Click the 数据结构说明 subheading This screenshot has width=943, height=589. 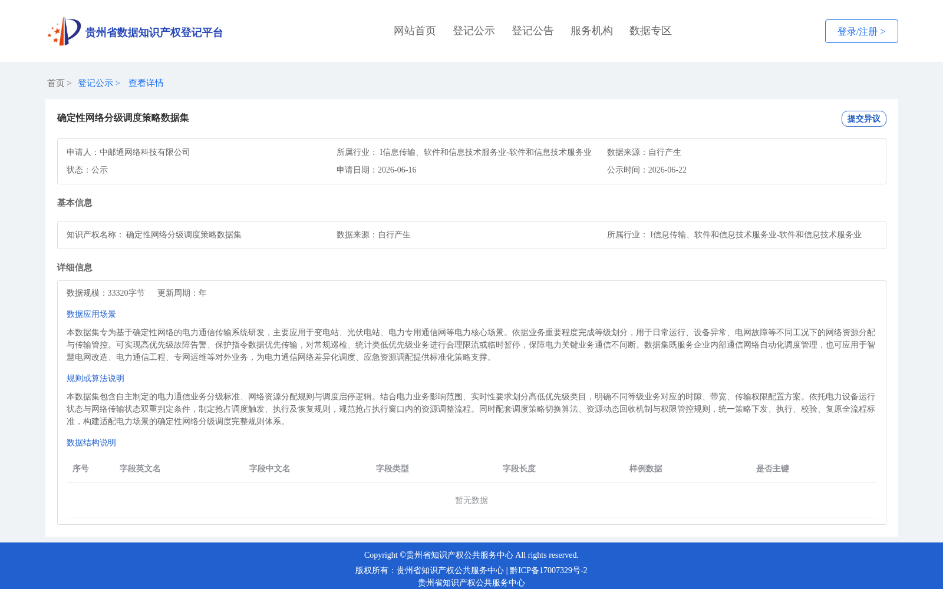91,442
